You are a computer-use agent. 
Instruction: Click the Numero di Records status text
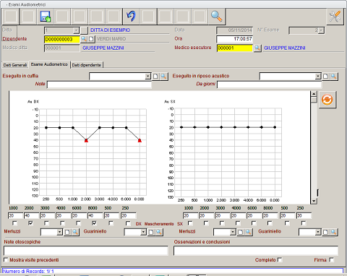28,271
